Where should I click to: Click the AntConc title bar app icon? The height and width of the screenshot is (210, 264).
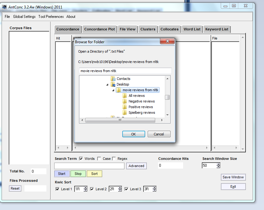pos(4,7)
